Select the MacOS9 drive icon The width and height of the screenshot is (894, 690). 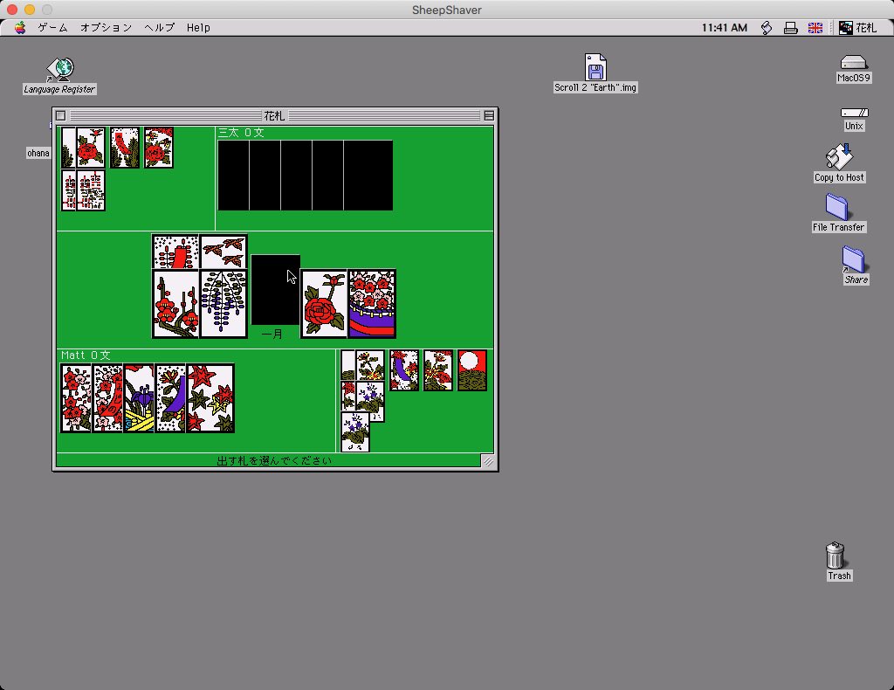854,69
